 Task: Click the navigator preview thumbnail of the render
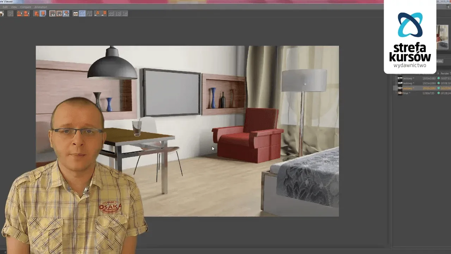coord(443,37)
